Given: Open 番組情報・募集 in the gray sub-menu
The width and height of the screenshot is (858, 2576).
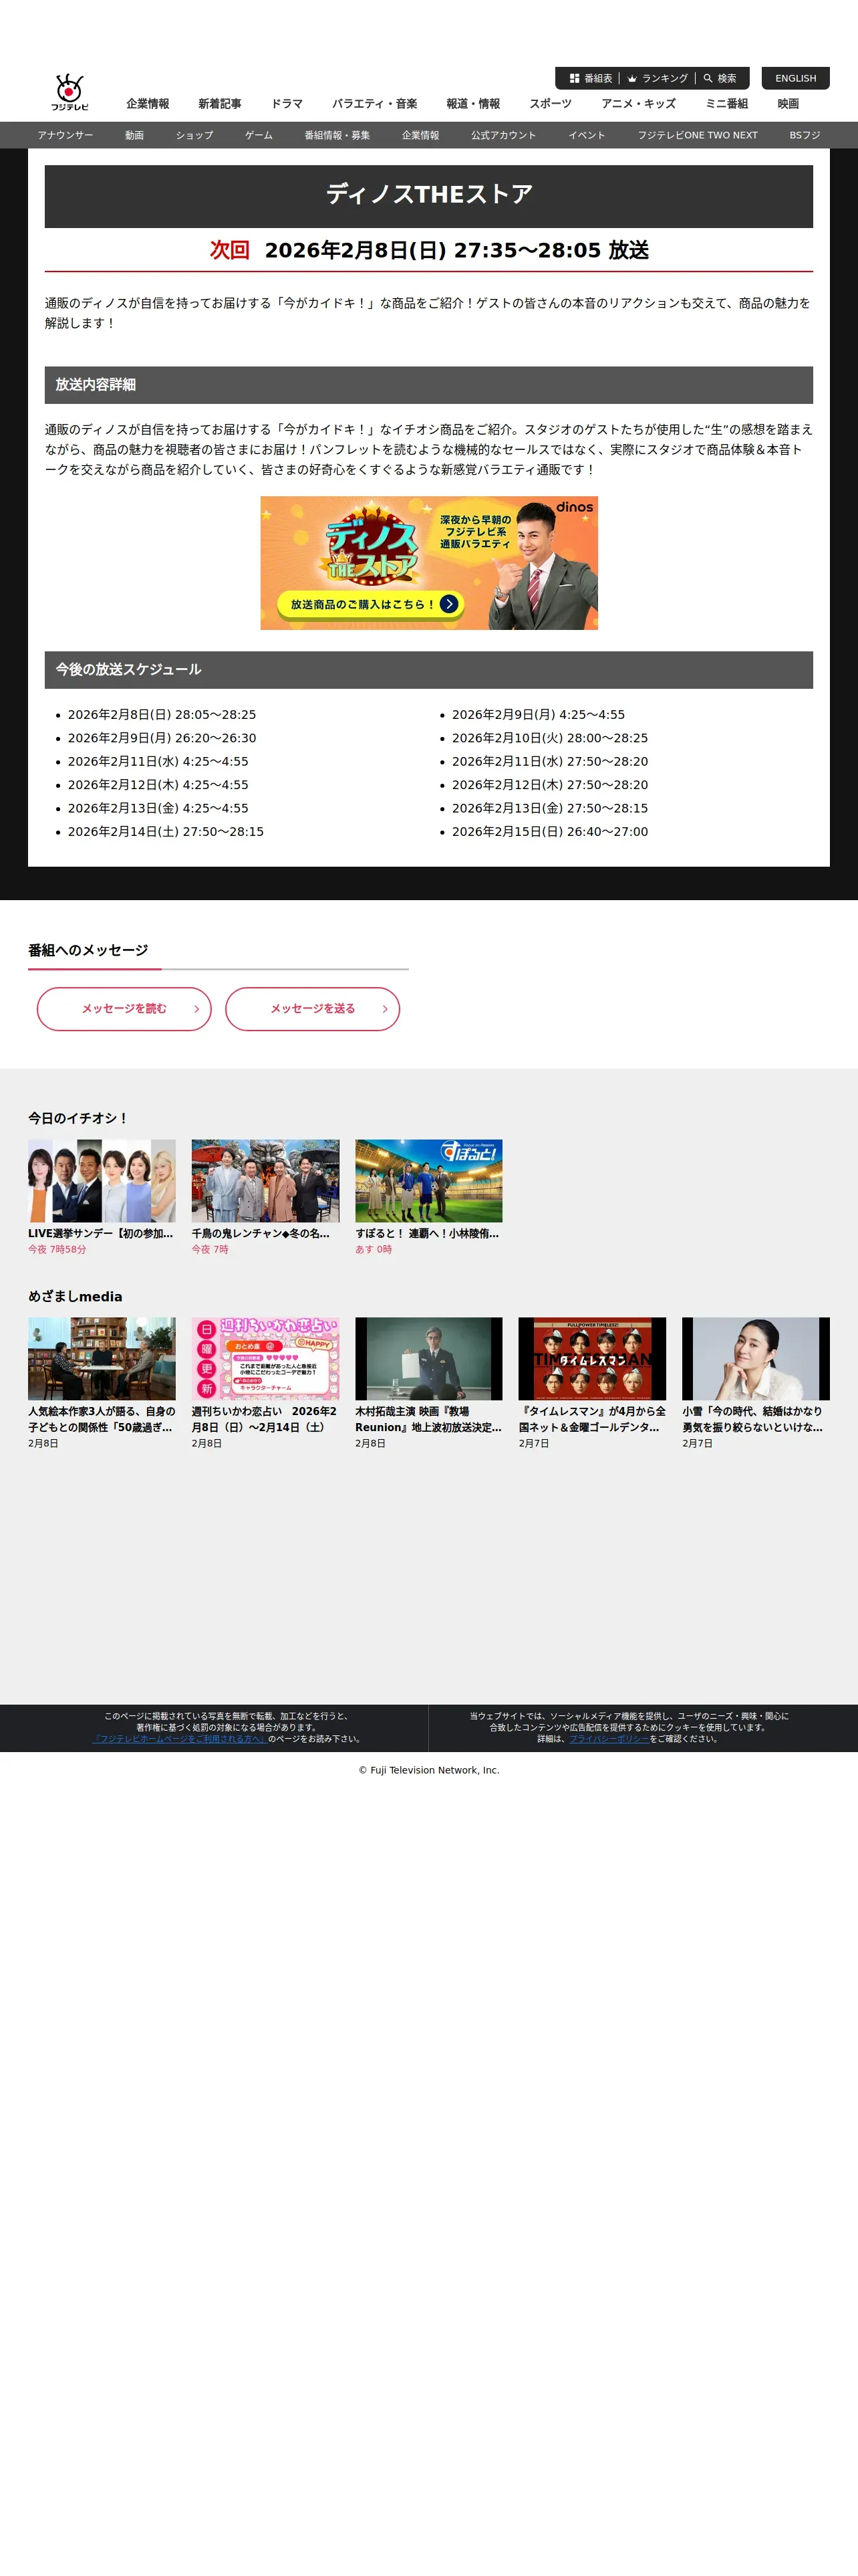Looking at the screenshot, I should coord(337,135).
